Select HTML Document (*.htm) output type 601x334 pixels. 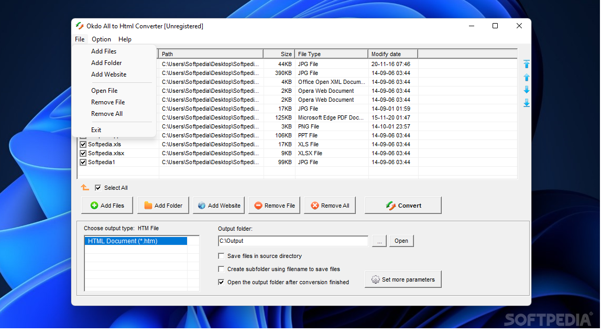coord(136,241)
